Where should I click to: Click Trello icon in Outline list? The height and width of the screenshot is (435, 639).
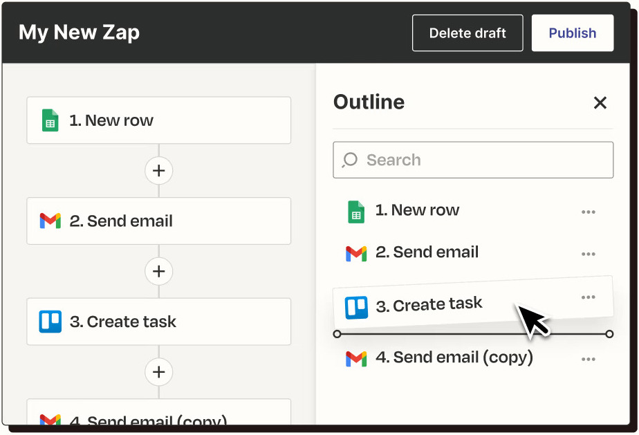coord(356,307)
